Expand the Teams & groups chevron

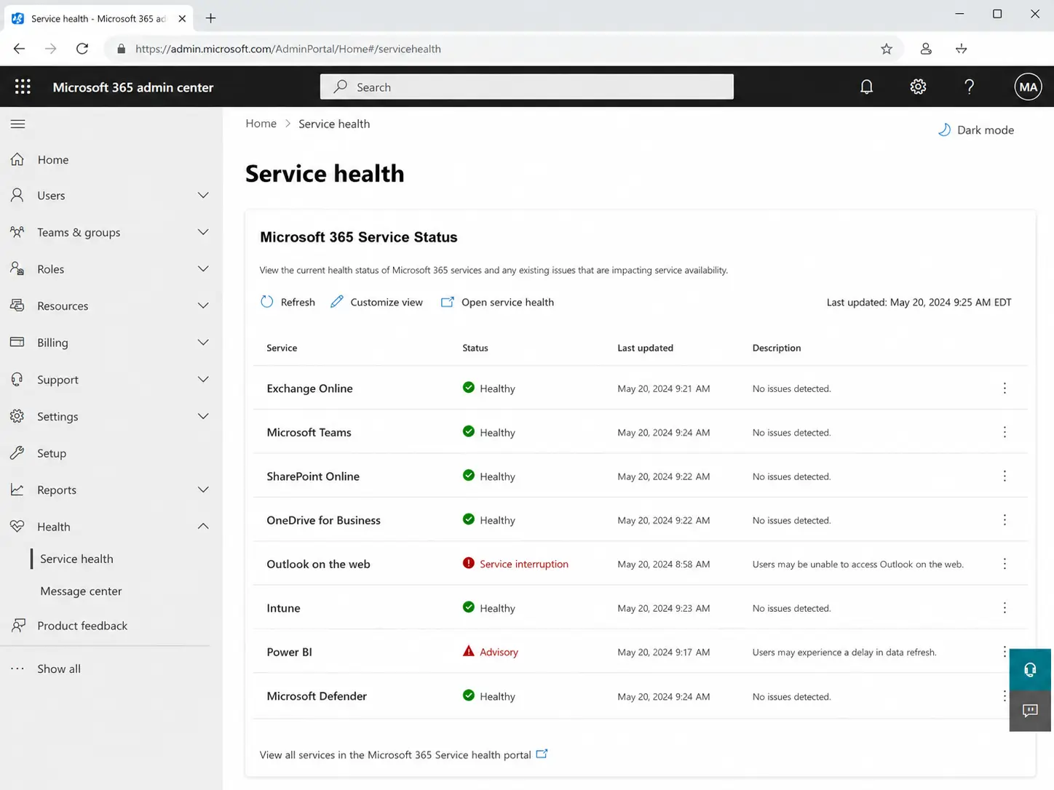pyautogui.click(x=203, y=232)
